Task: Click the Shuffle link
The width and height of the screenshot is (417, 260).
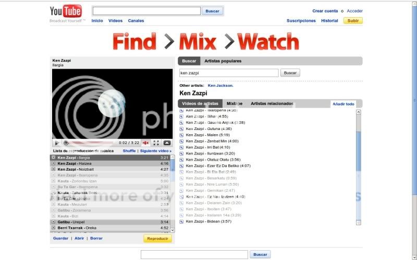Action: point(129,151)
